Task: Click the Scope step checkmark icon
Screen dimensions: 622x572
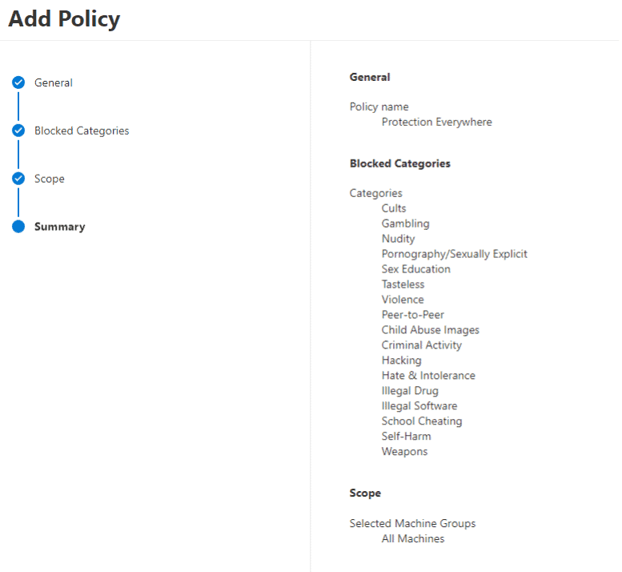Action: click(18, 179)
